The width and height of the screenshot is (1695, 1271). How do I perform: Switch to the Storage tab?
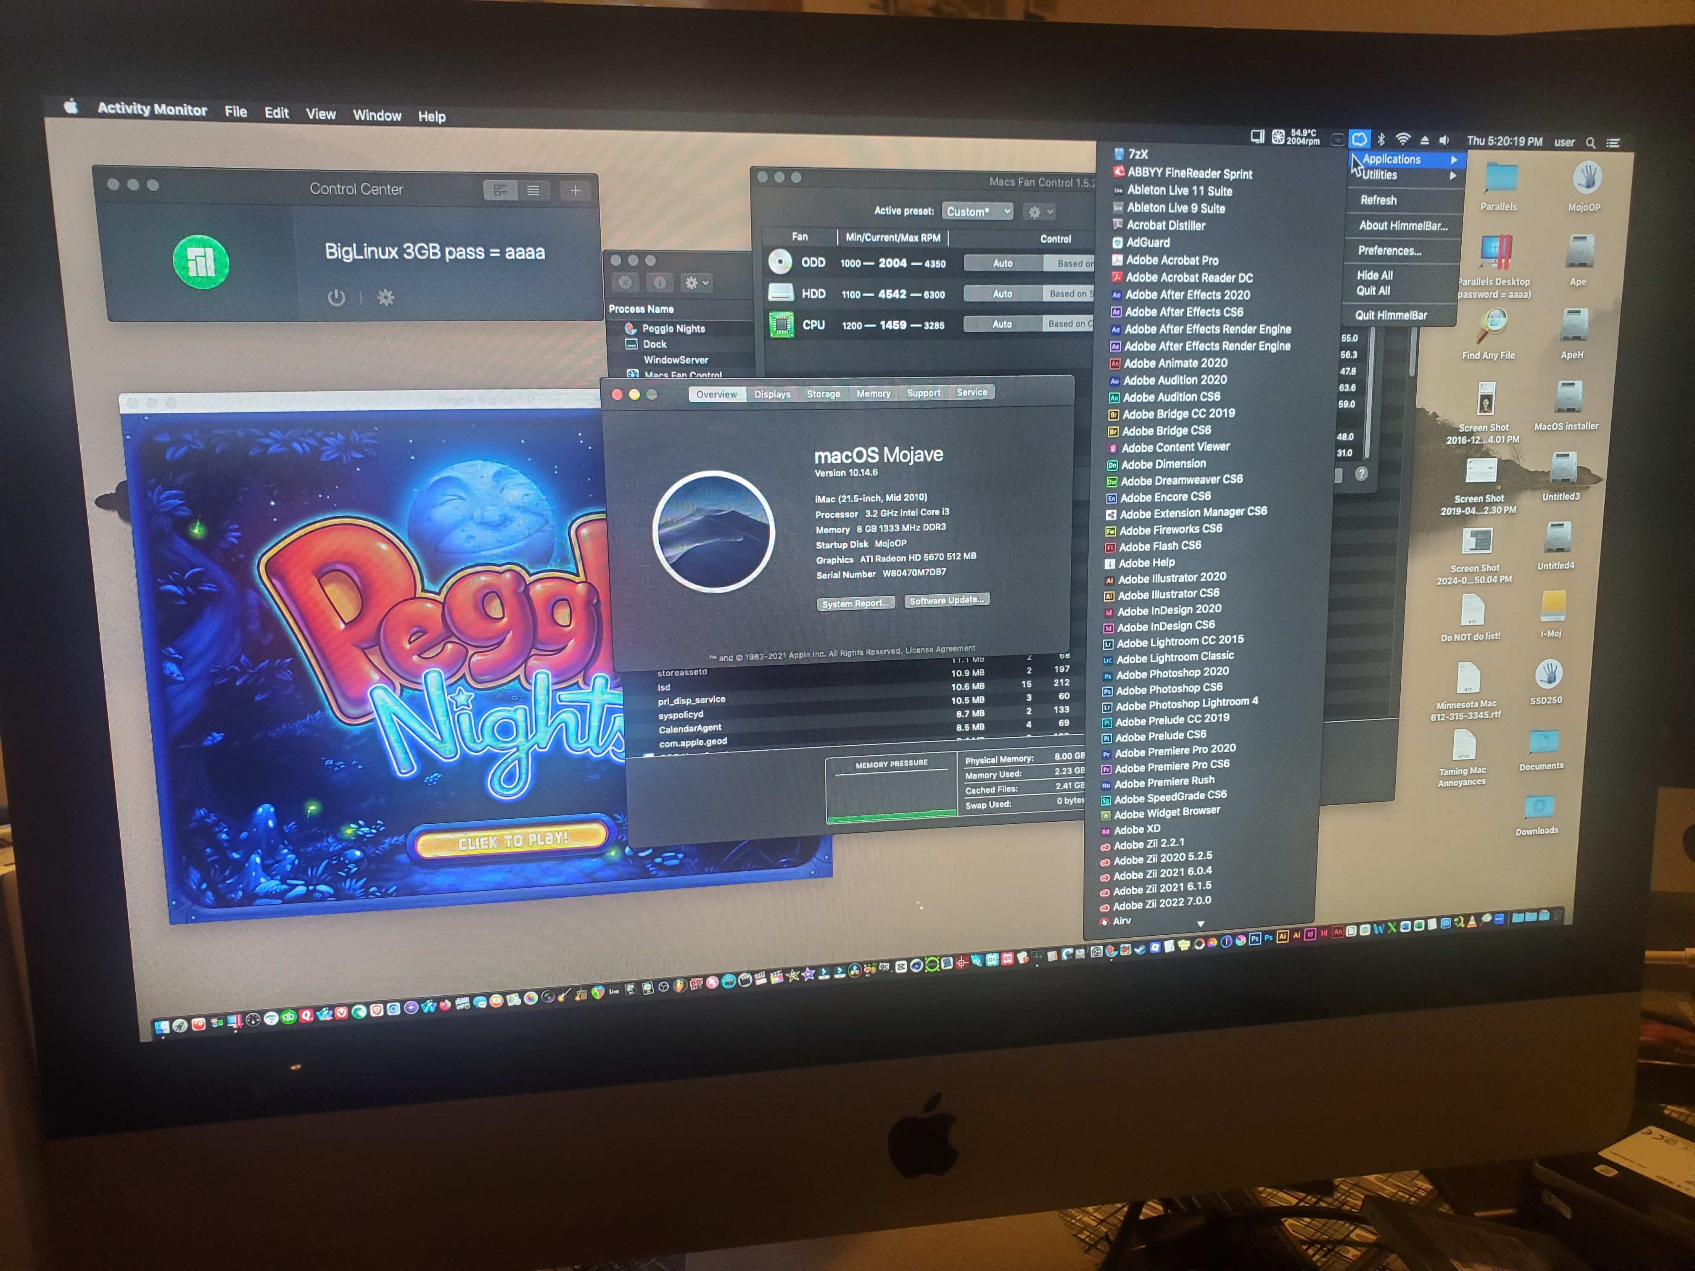tap(824, 394)
